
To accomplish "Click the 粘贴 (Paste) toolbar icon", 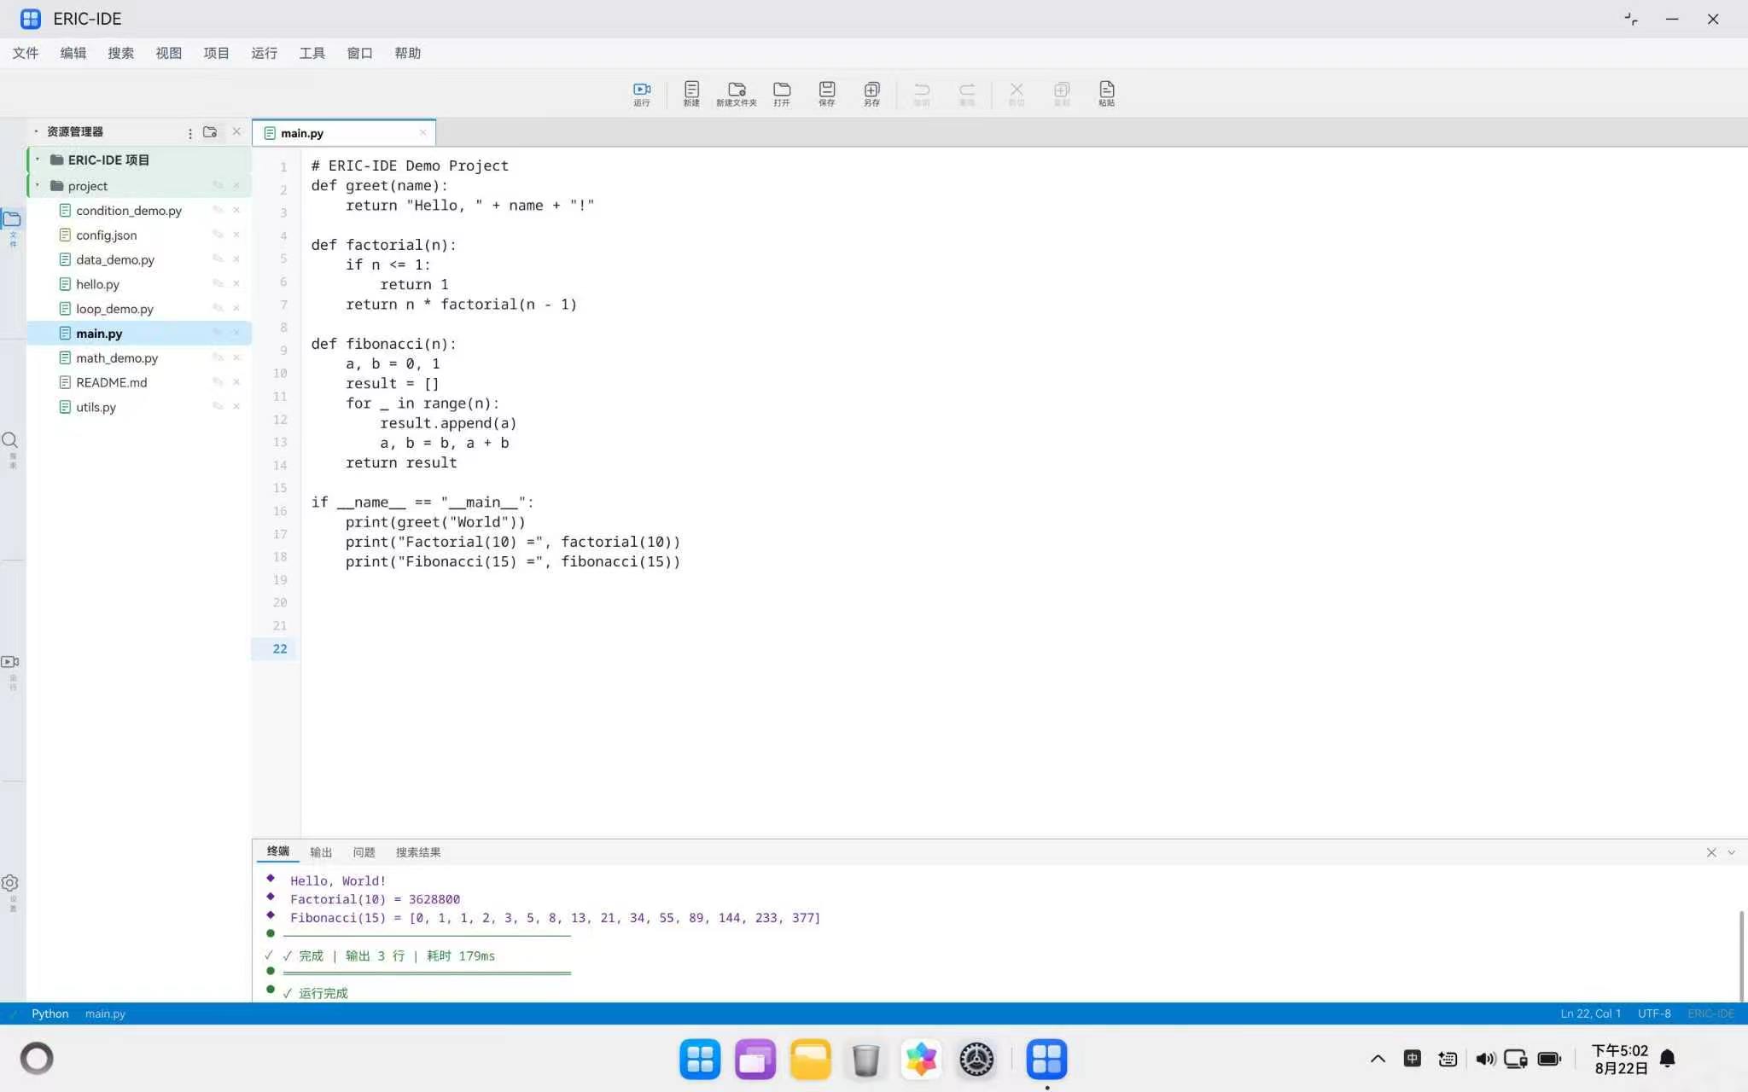I will pos(1106,93).
